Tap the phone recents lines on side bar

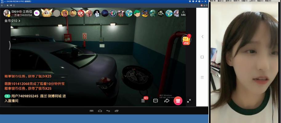[202, 77]
